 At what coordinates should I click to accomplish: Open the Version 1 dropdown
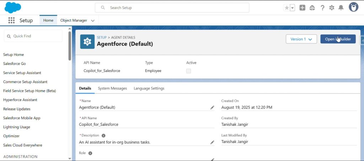[x=301, y=39]
